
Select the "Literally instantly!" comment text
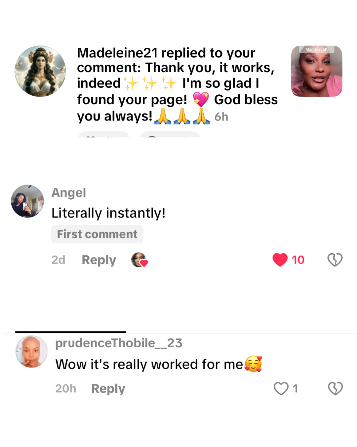coord(108,213)
